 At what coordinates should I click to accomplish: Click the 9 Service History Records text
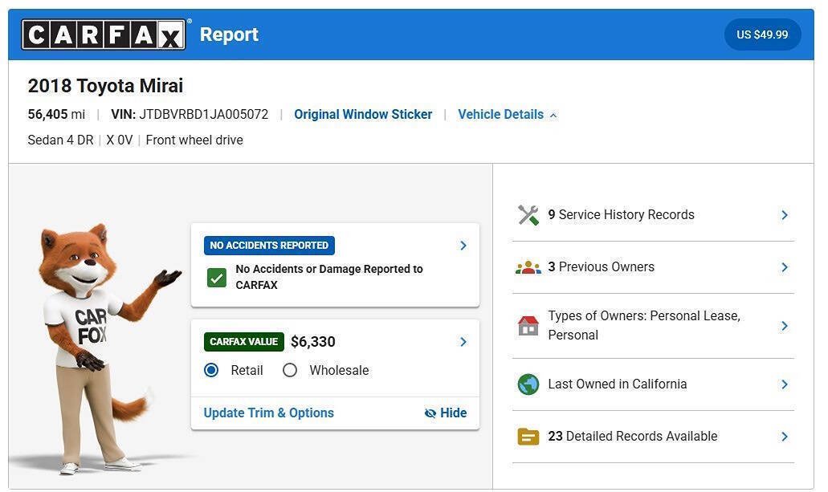[621, 215]
